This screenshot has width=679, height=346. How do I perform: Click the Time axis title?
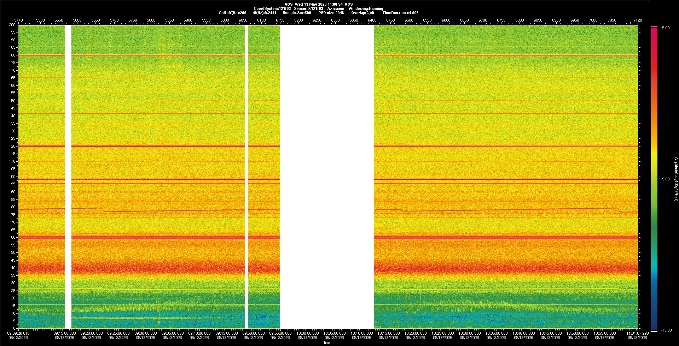(x=327, y=342)
